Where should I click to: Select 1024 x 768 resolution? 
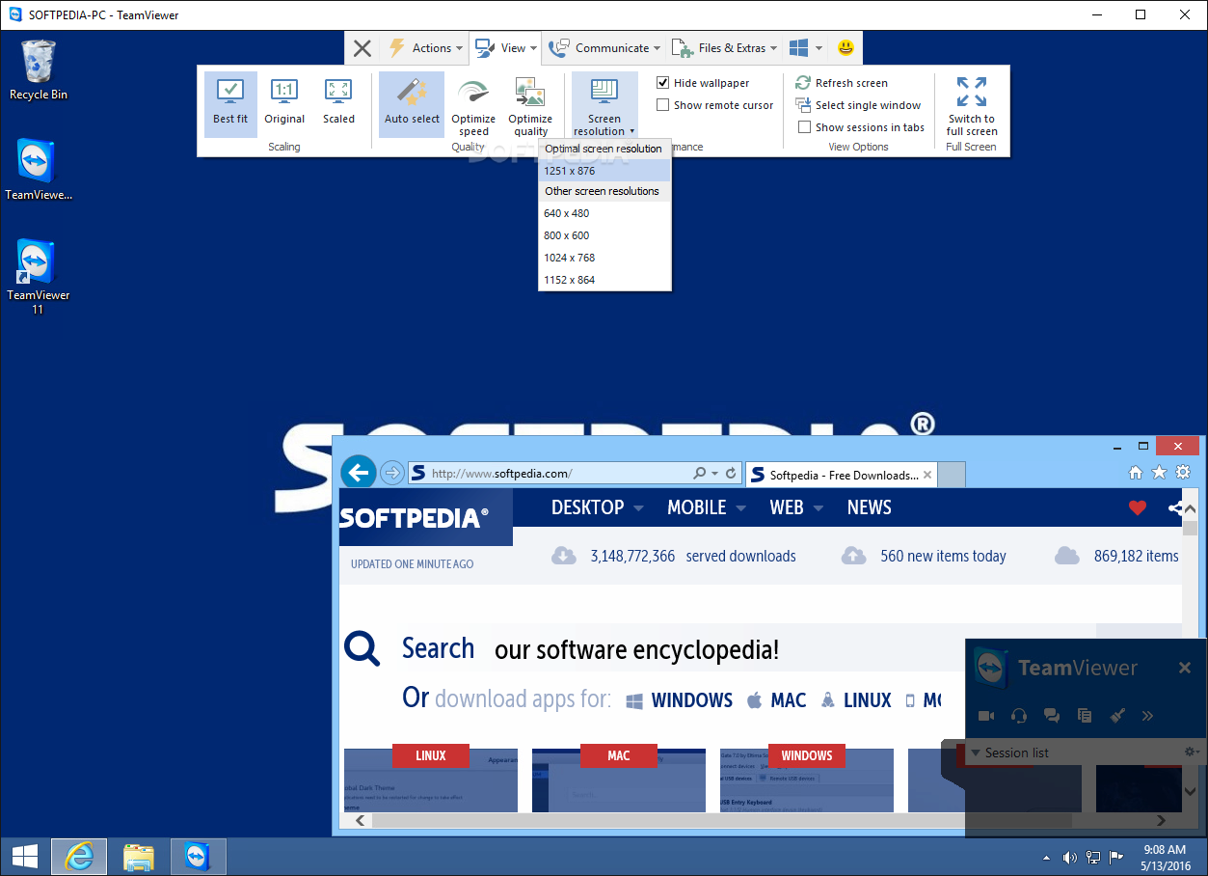pyautogui.click(x=604, y=258)
